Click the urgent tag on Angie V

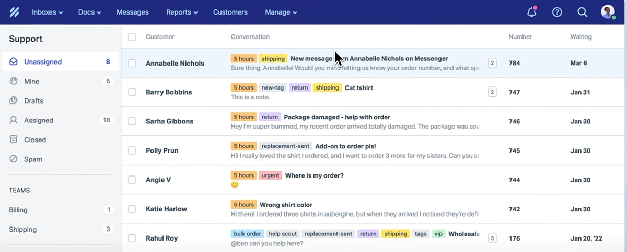coord(271,175)
